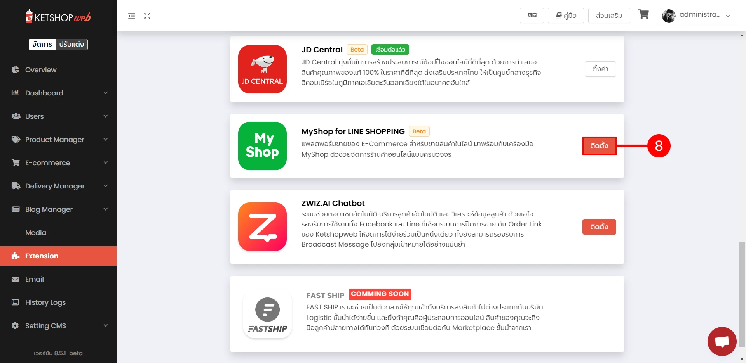Collapse sidebar with the menu indent icon
Viewport: 746px width, 363px height.
[132, 16]
